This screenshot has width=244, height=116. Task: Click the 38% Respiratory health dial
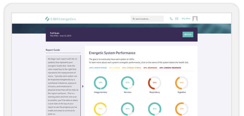tap(155, 83)
